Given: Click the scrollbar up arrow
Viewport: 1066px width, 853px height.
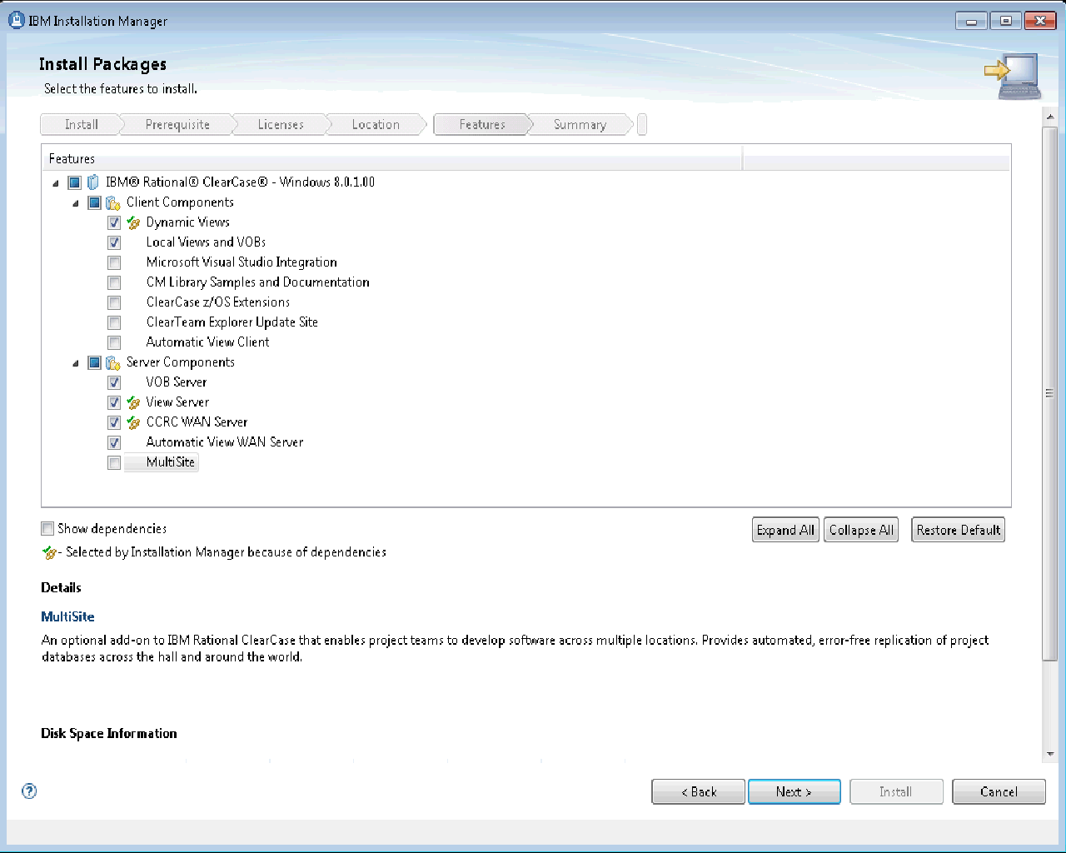Looking at the screenshot, I should point(1050,117).
